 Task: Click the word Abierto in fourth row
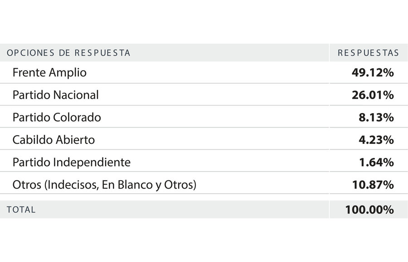click(75, 140)
